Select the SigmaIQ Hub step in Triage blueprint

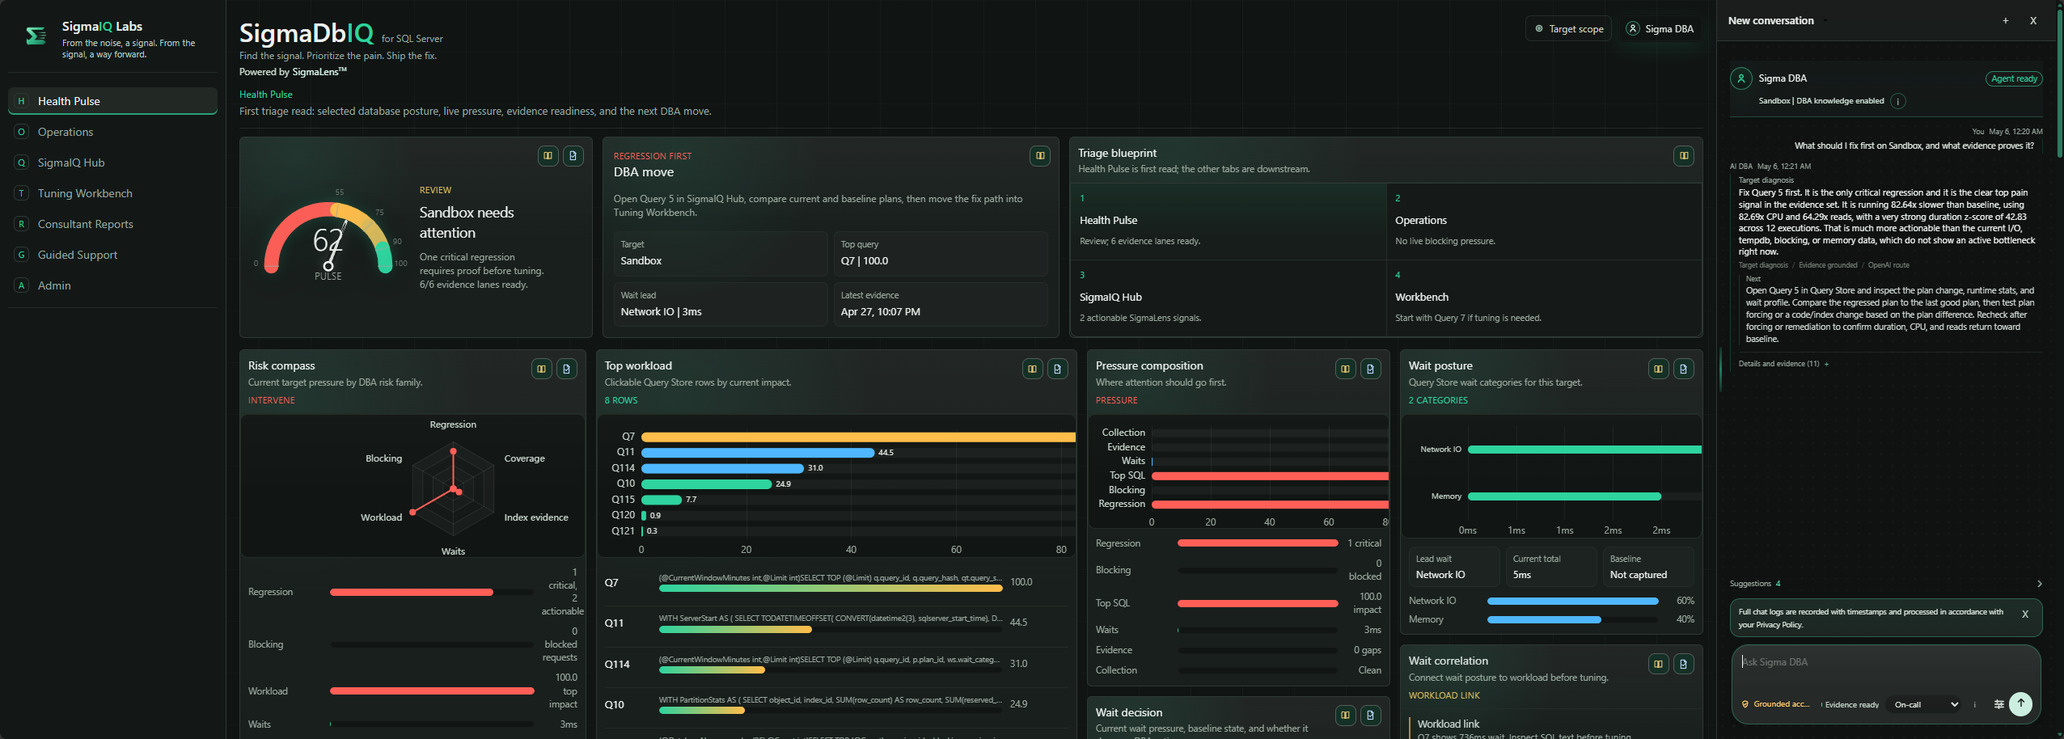coord(1229,298)
